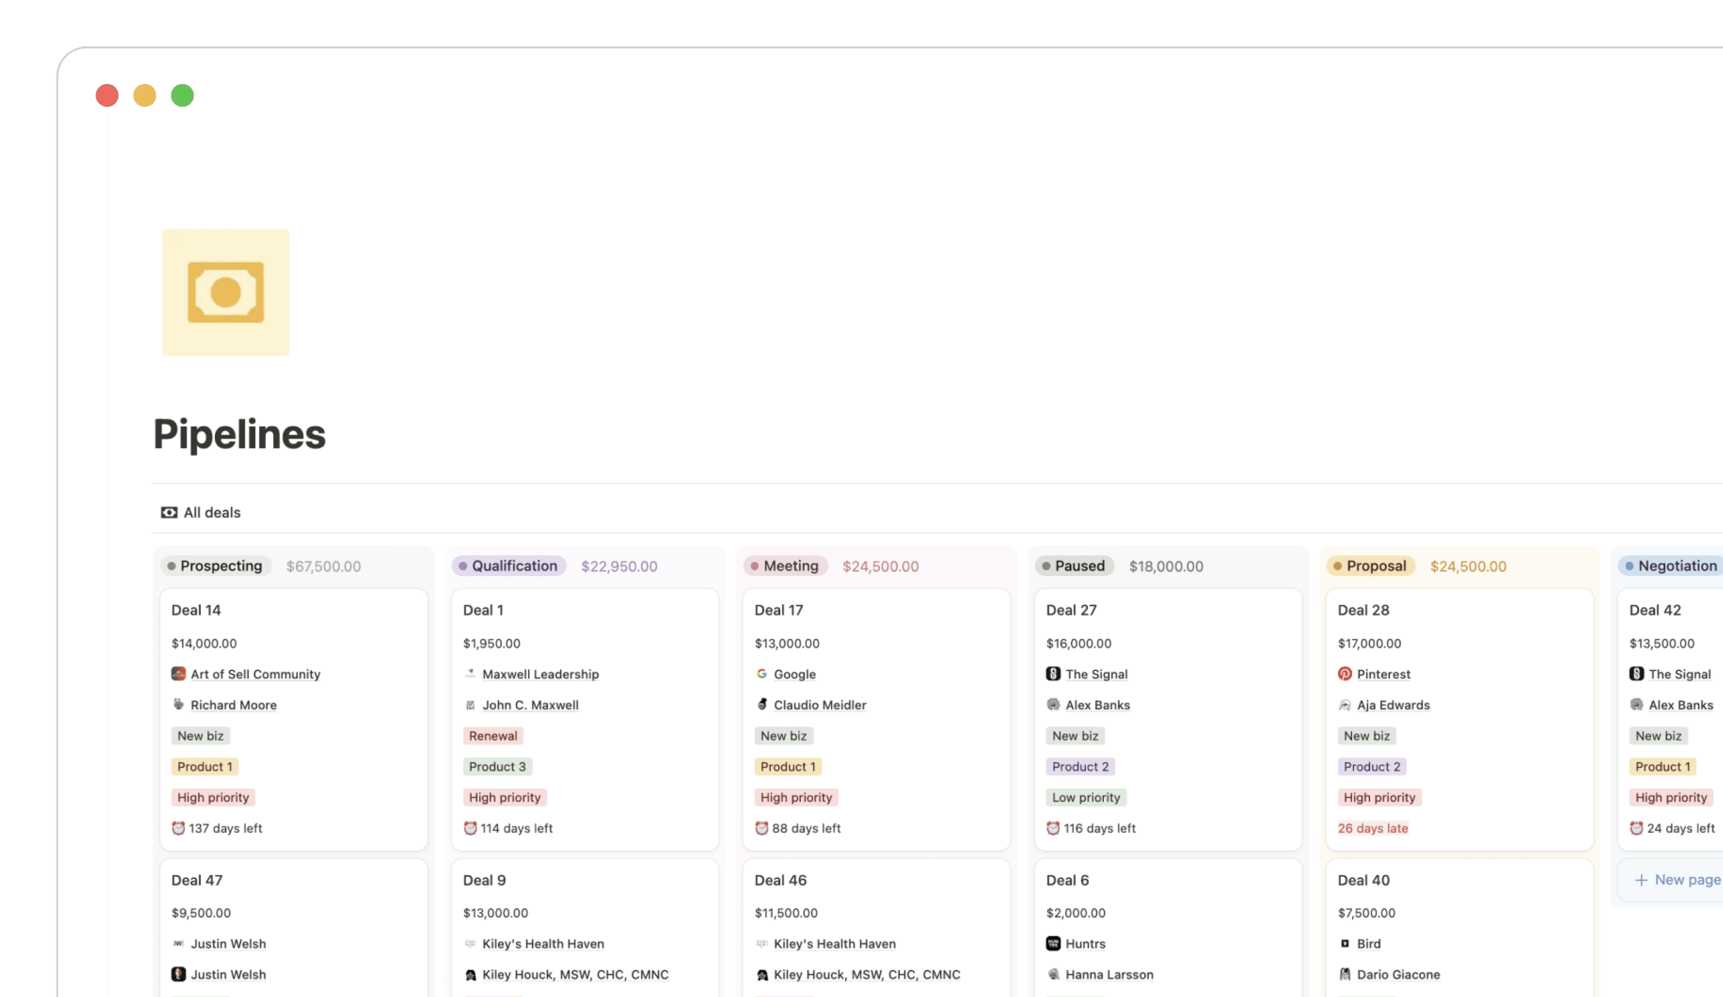Click Alex Banks' avatar in Deal 27
The height and width of the screenshot is (997, 1723).
(x=1053, y=704)
